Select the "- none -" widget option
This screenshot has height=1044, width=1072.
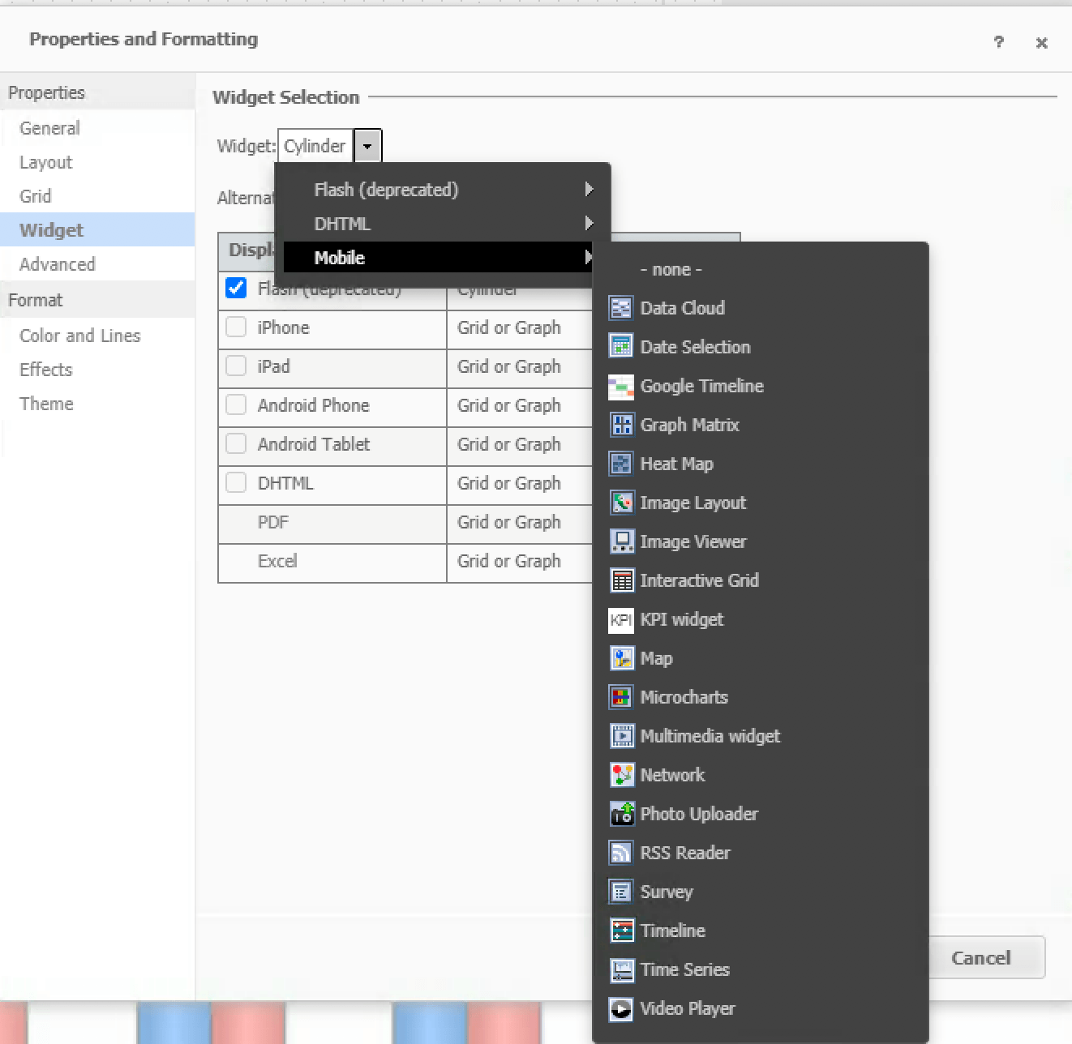[671, 269]
